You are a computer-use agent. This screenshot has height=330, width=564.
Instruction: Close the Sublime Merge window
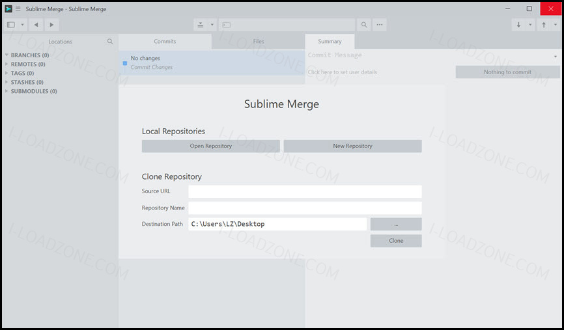coord(551,8)
